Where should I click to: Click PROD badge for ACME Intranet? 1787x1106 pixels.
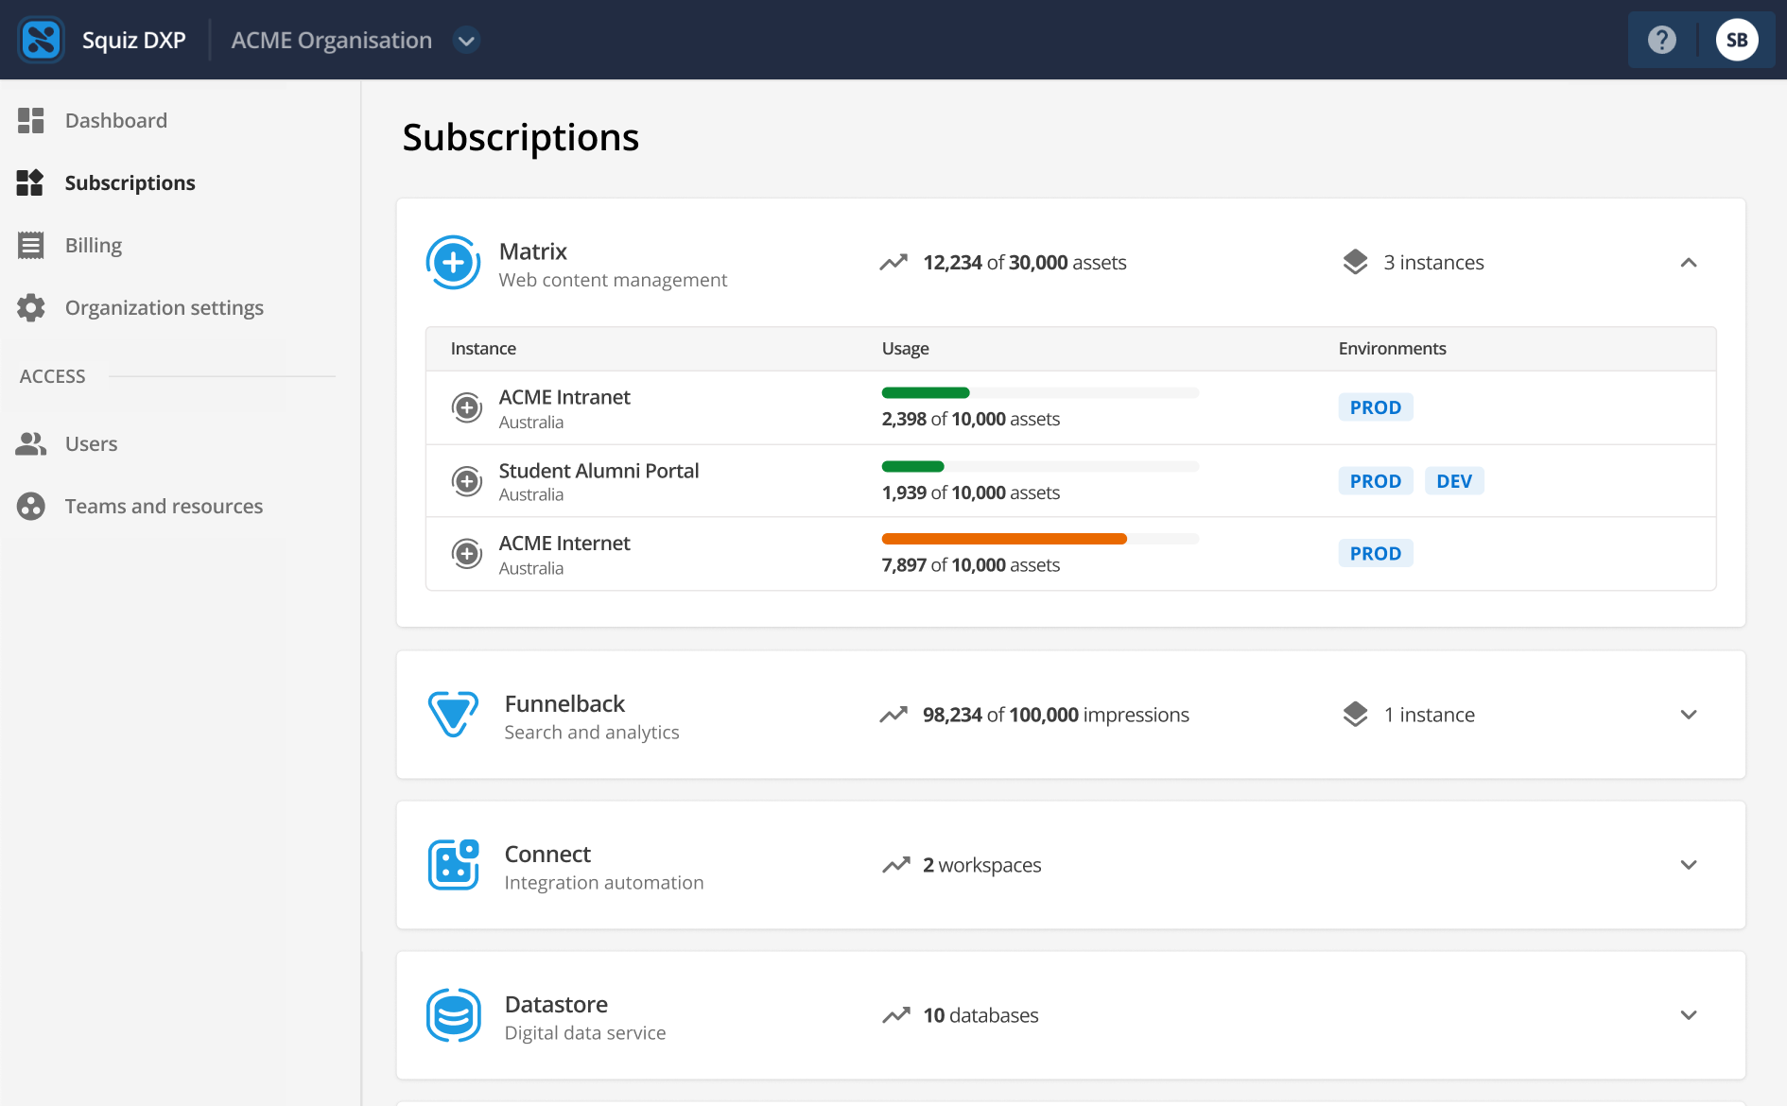click(1376, 407)
